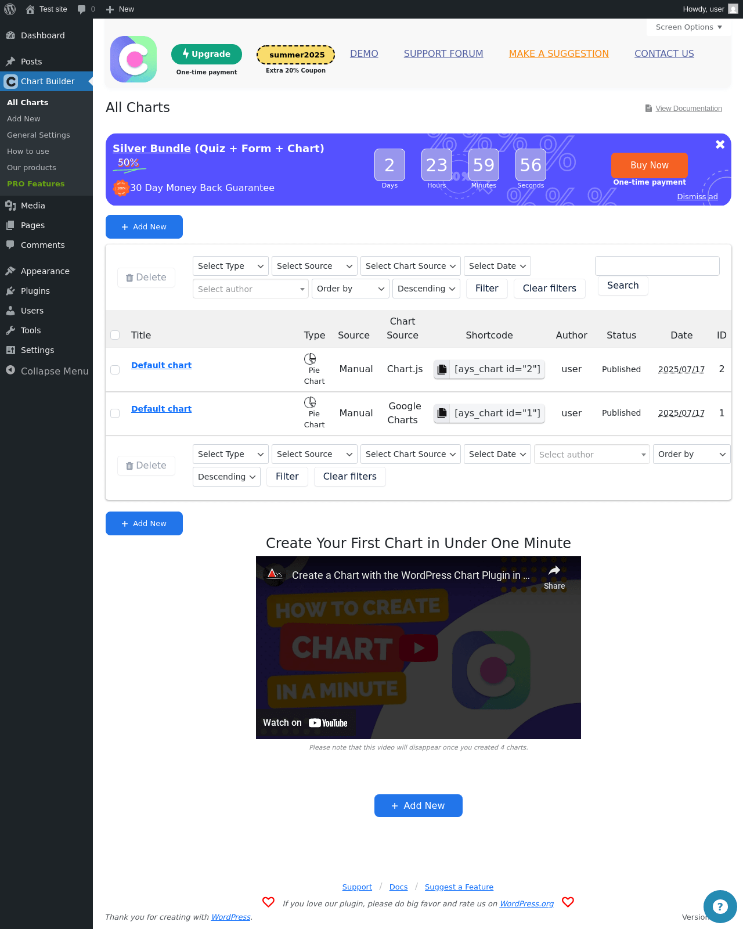Open top Select Type dropdown

pyautogui.click(x=230, y=266)
